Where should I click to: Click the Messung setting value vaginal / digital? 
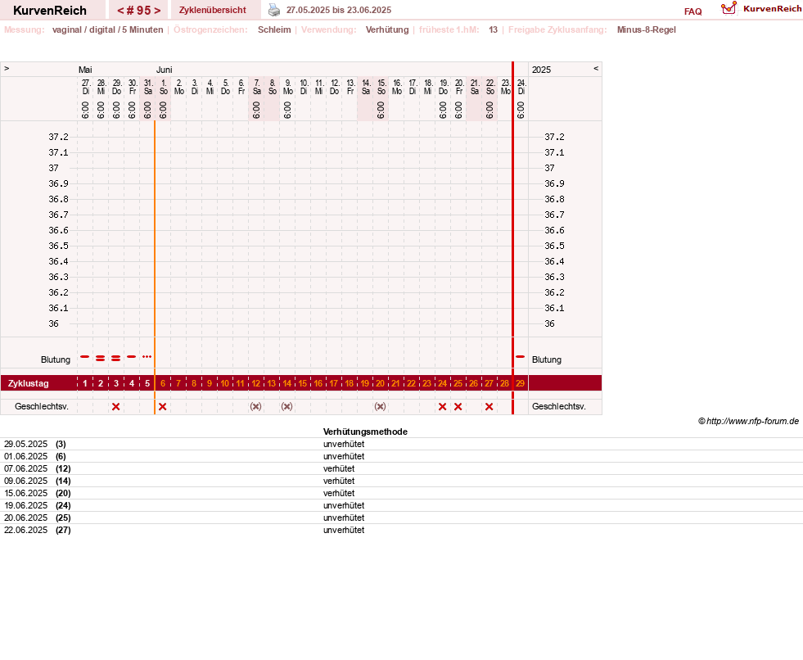click(107, 29)
